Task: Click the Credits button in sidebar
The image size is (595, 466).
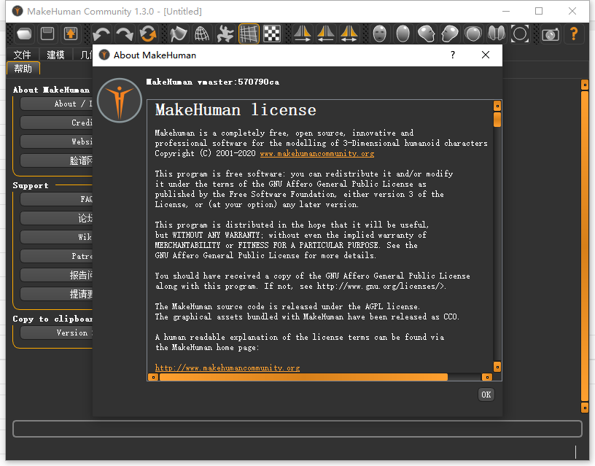Action: tap(56, 123)
